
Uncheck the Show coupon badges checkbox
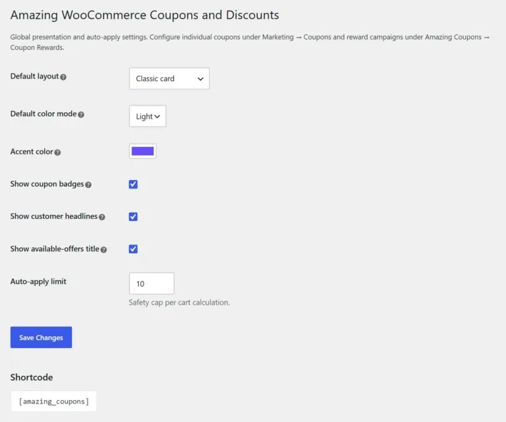pos(133,185)
